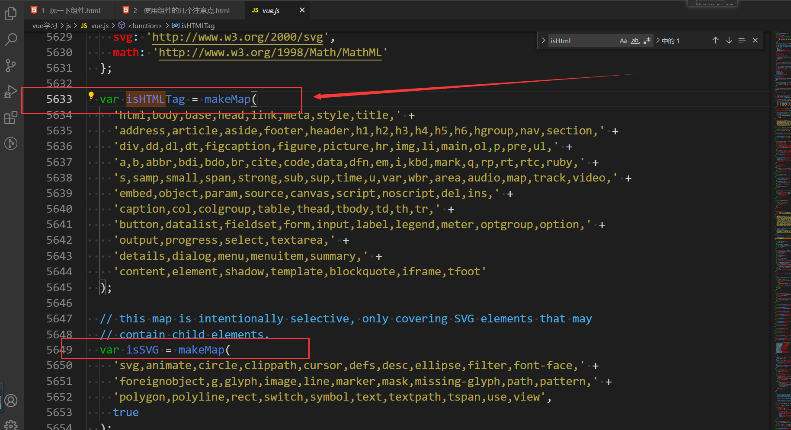This screenshot has width=791, height=430.
Task: Select the vue.js editor tab
Action: (277, 10)
